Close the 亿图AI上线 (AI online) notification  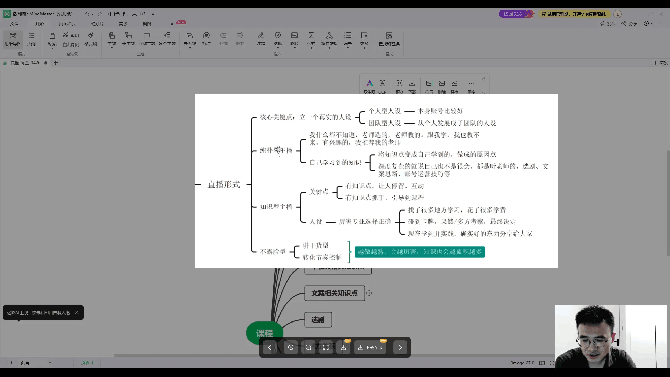pos(77,312)
